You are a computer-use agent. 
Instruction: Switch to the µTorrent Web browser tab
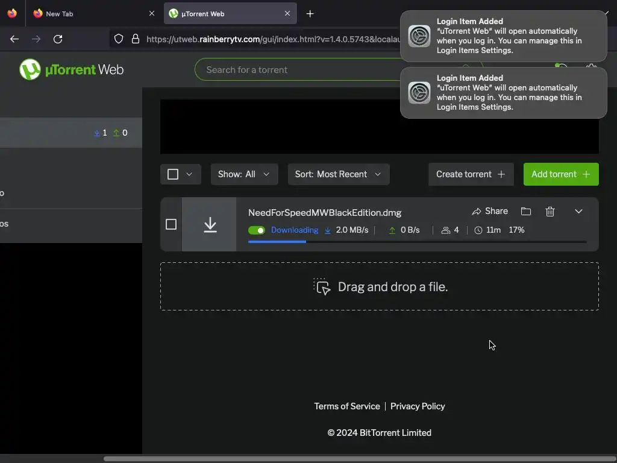pyautogui.click(x=230, y=14)
